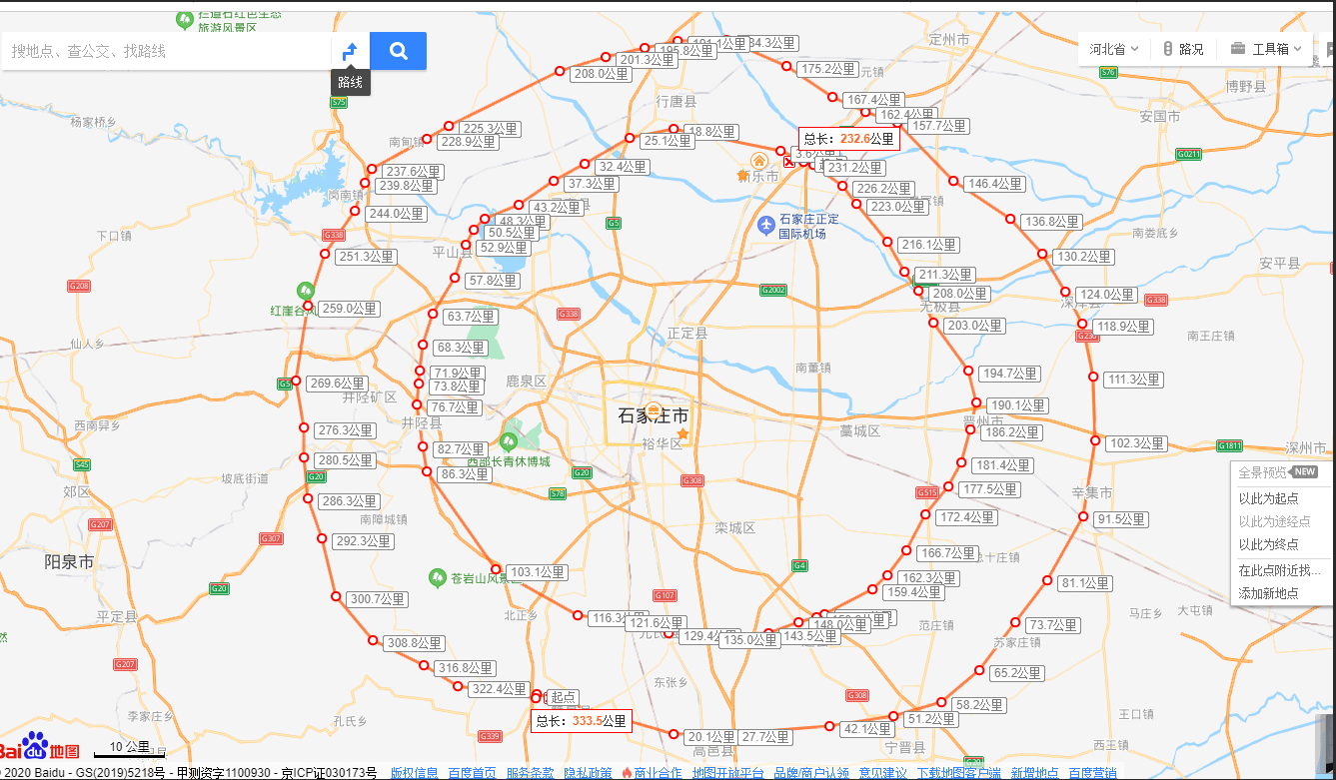Click the red G107 shield near 北正乡
Screen dimensions: 1336x780
(x=665, y=596)
